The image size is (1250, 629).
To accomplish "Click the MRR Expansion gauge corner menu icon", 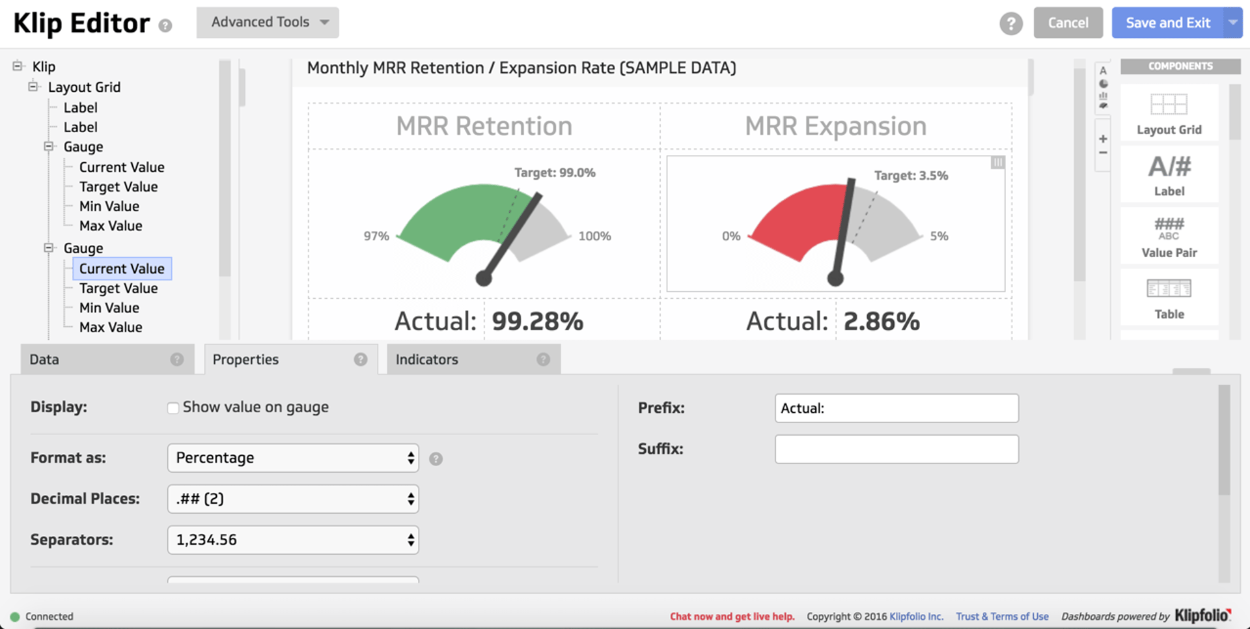I will coord(997,163).
